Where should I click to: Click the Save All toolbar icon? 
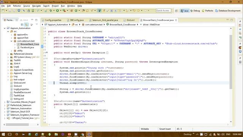coord(14,11)
